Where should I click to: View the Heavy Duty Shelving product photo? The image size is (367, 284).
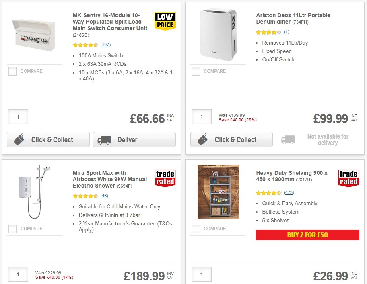(218, 192)
